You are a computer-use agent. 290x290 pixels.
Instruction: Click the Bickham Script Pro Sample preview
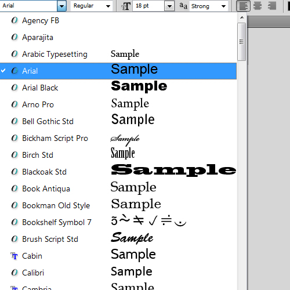(x=125, y=140)
